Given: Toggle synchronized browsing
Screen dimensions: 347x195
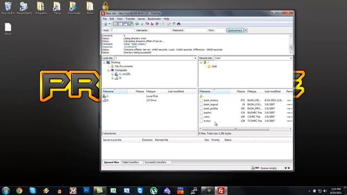Looking at the screenshot, I should (x=173, y=24).
